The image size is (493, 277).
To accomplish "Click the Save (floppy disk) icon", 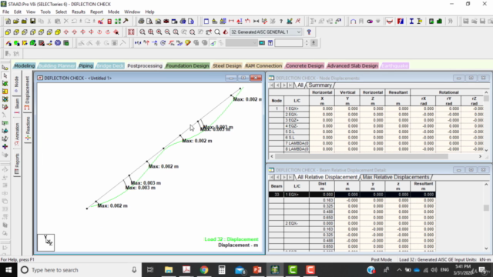I will coord(32,22).
